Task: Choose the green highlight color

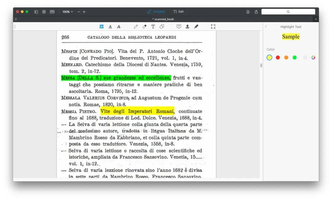Action: point(295,57)
